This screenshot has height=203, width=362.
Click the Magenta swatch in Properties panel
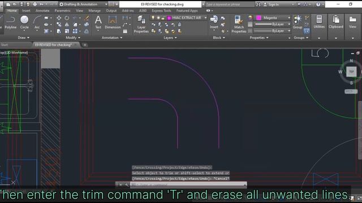[x=258, y=17]
